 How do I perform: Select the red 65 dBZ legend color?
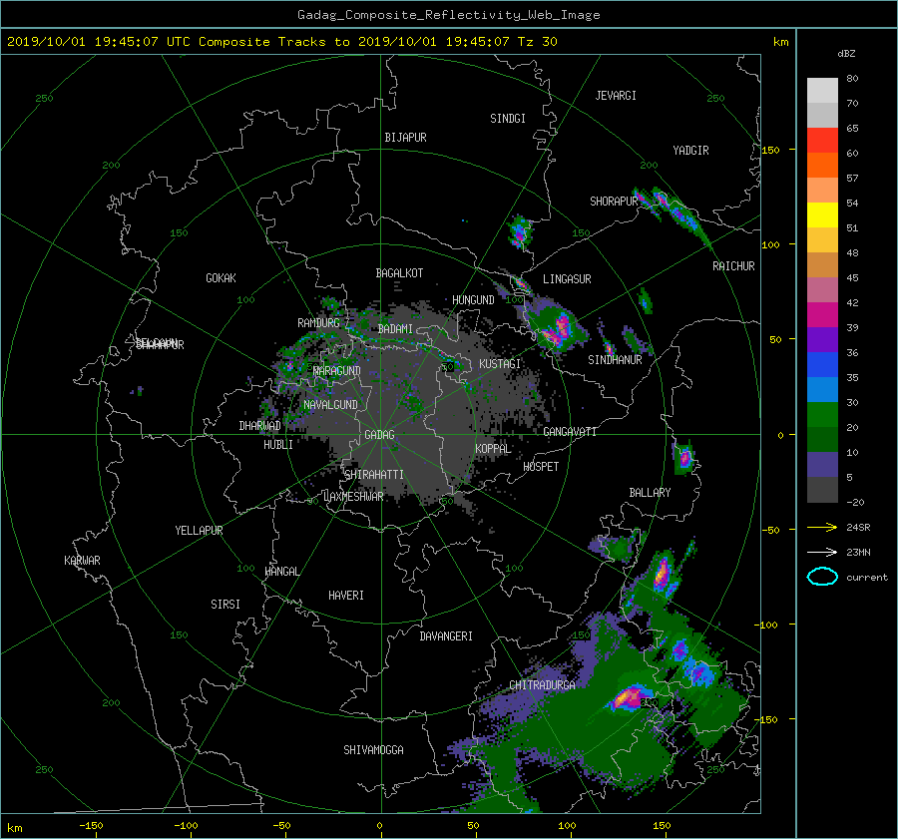(x=822, y=140)
